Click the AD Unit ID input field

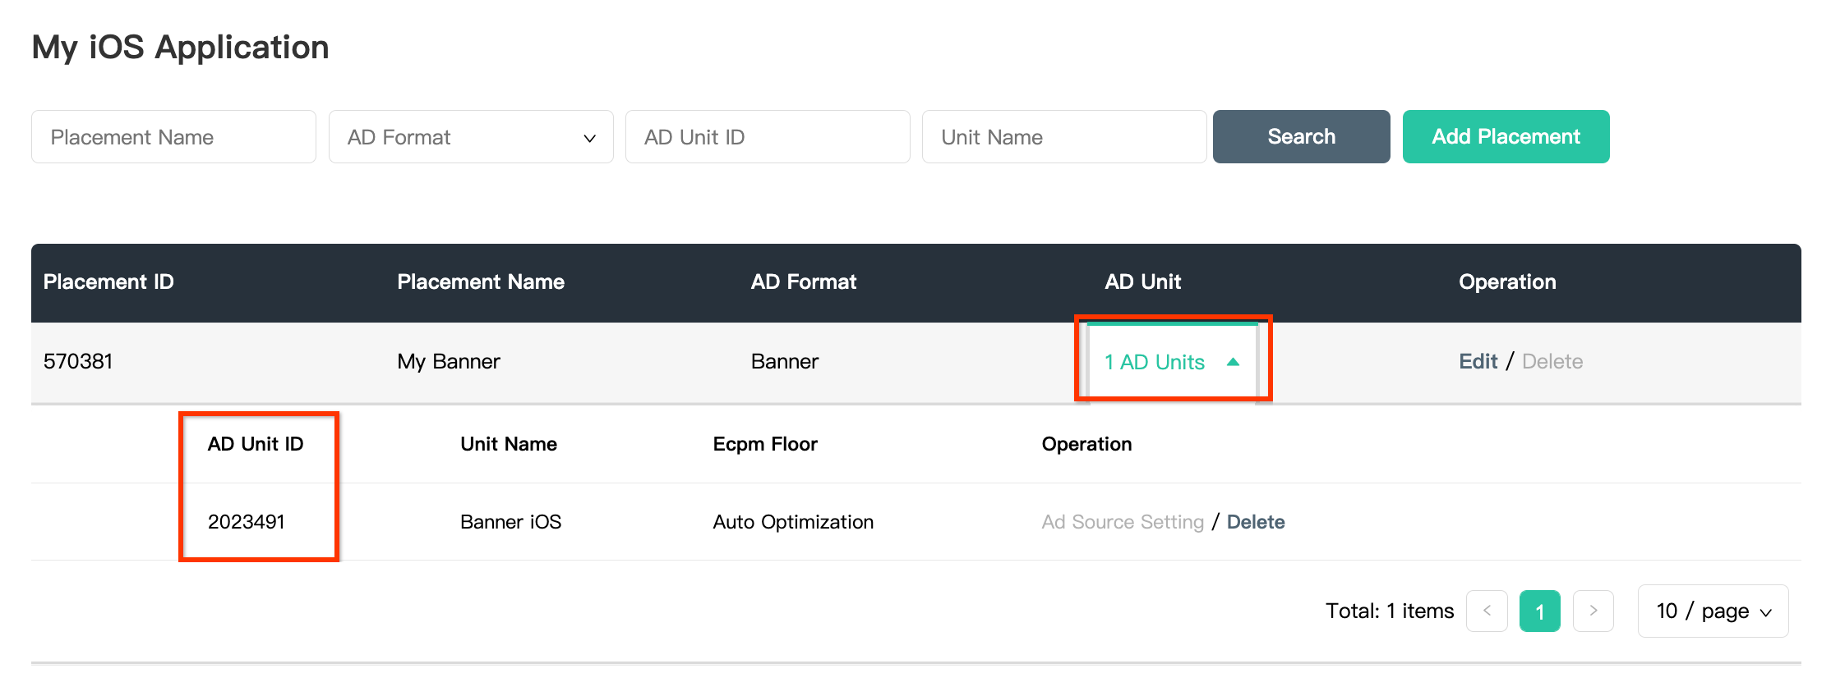point(767,137)
